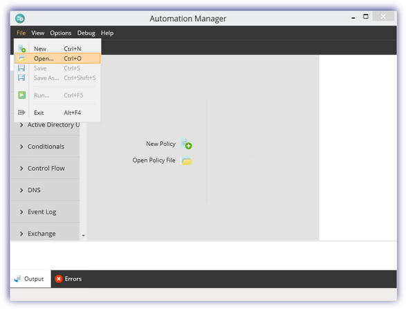Click the Exit arrow icon in menu

coord(21,112)
